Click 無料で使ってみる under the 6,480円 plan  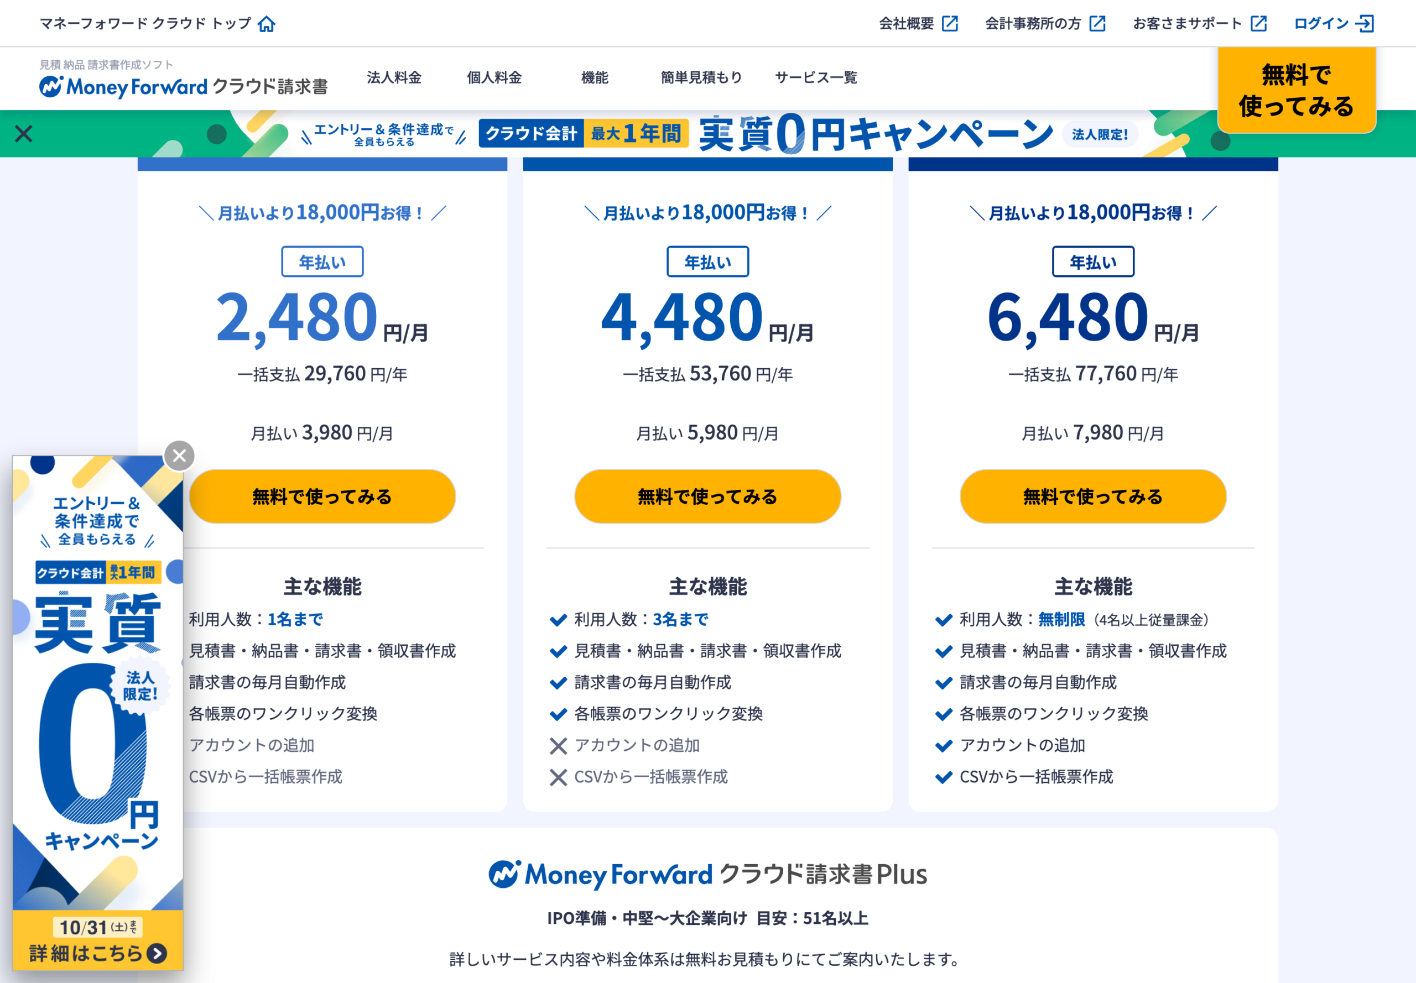click(1093, 496)
